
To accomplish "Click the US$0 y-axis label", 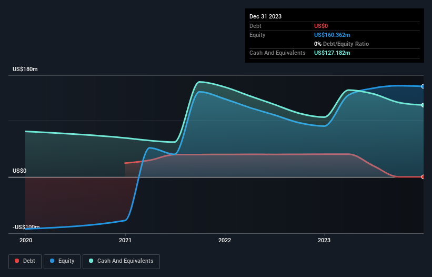I will [19, 171].
